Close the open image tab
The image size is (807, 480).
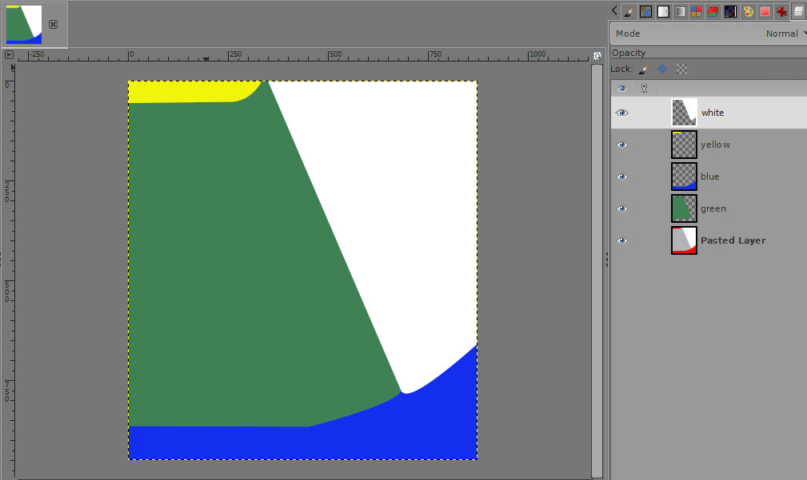tap(53, 24)
